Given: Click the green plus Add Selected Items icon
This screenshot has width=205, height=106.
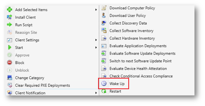Looking at the screenshot, I should [10, 10].
